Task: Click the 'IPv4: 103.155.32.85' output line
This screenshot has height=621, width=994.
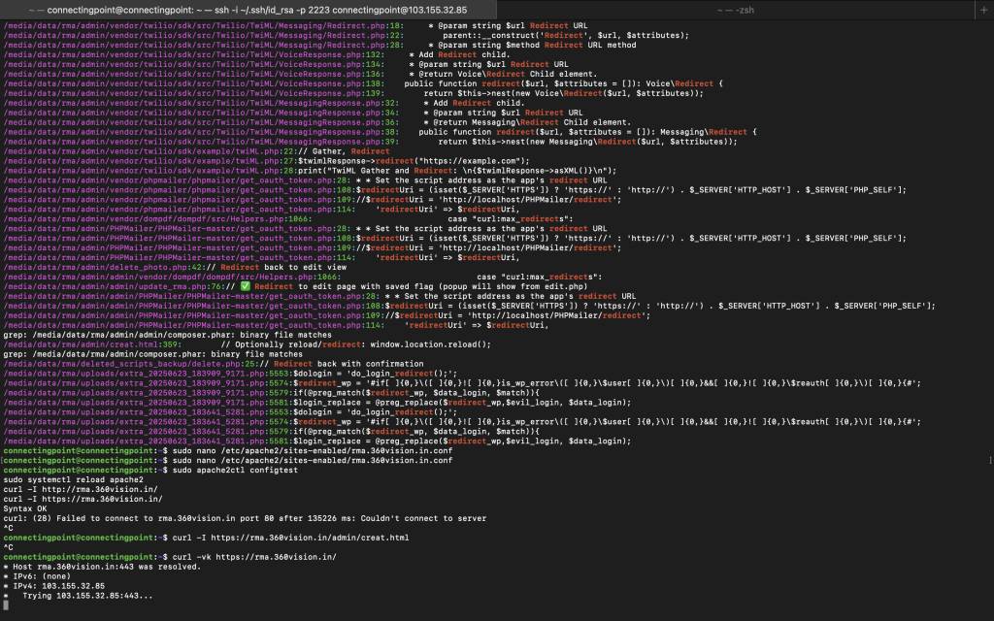Action: click(53, 585)
